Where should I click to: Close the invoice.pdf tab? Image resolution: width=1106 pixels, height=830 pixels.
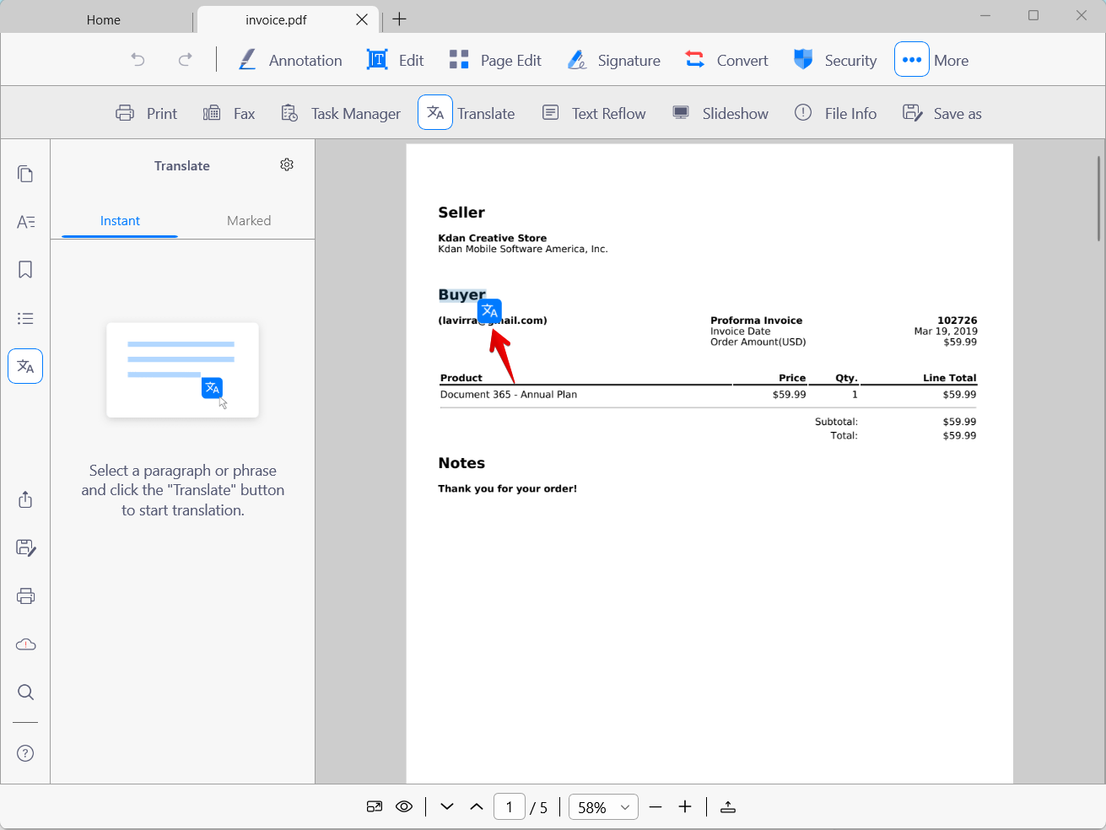(x=362, y=19)
